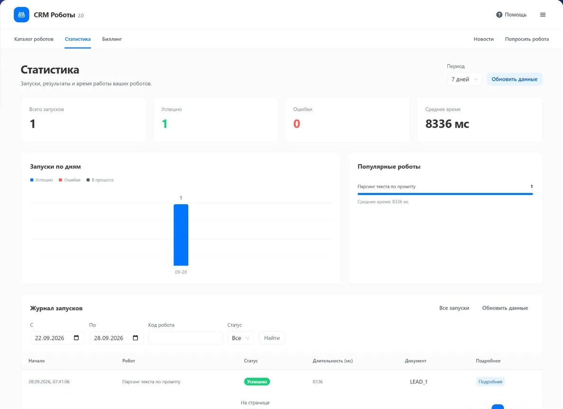
Task: Click the Успешно status badge in table
Action: tap(257, 382)
